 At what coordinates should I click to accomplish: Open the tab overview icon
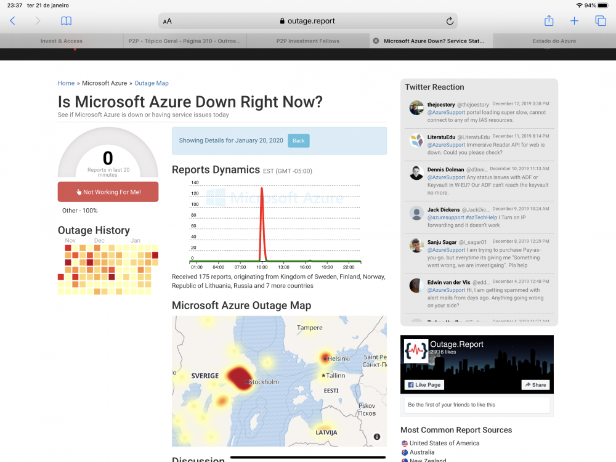click(601, 21)
